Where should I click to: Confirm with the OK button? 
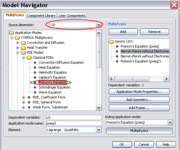click(122, 144)
